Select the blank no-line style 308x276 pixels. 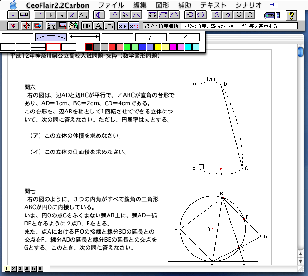[8, 47]
